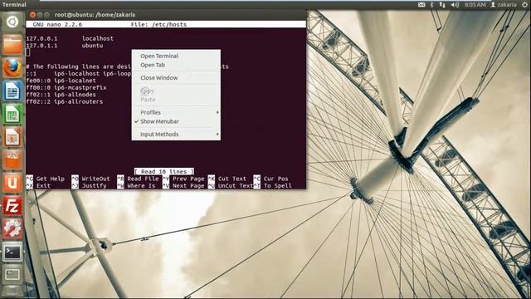531x299 pixels.
Task: Click the ^R Read File shortcut label
Action: tap(138, 179)
